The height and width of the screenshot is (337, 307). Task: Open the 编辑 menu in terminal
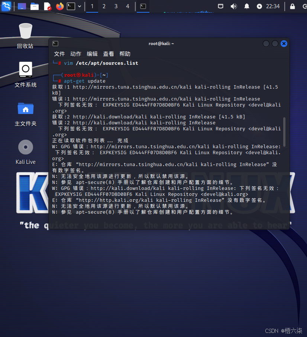[92, 54]
